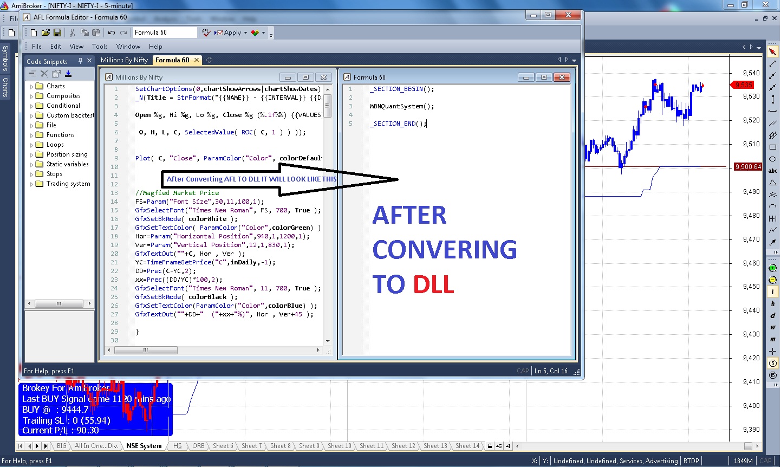Screen dimensions: 781x467
Task: Select the arc drawing tool
Action: [x=773, y=206]
